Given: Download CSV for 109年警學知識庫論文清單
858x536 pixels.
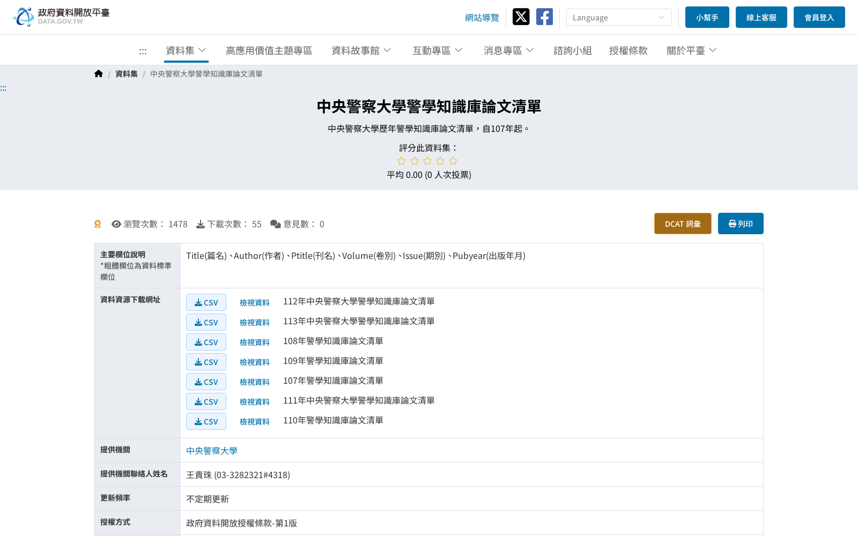Looking at the screenshot, I should [206, 362].
